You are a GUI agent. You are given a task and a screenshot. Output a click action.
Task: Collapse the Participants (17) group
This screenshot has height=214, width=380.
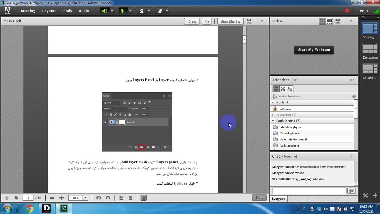point(273,121)
